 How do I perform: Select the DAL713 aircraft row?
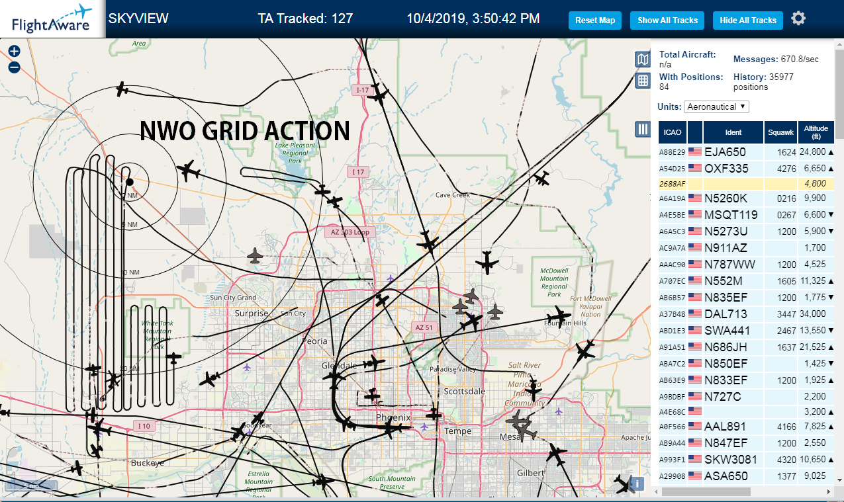(x=747, y=314)
